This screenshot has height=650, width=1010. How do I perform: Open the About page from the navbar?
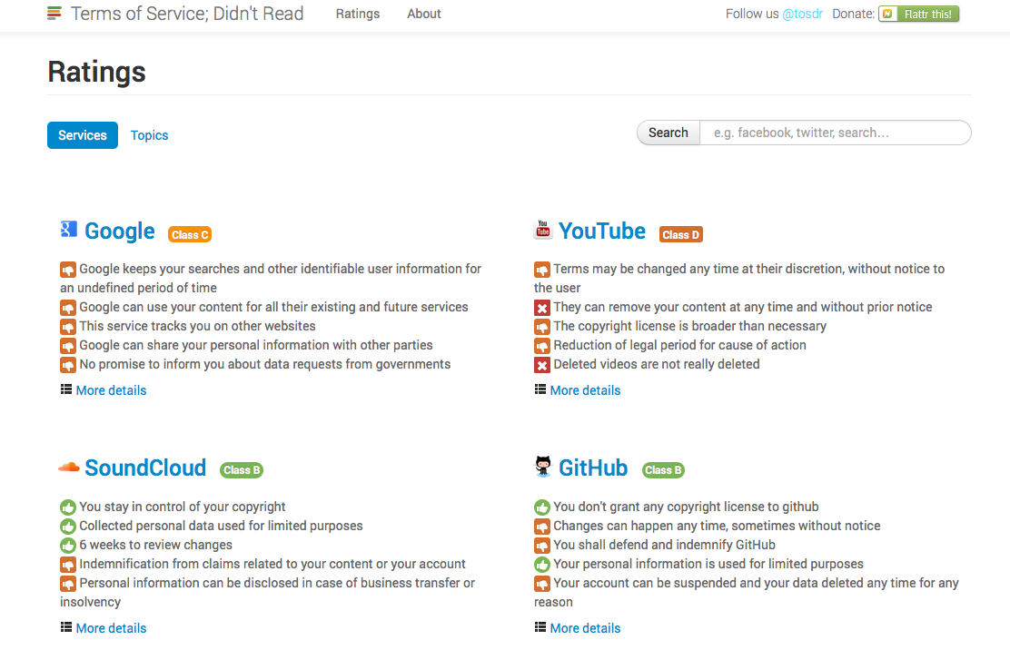pos(424,14)
